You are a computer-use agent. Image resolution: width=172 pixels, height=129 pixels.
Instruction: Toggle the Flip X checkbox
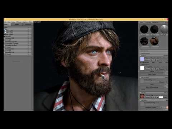pos(153,62)
